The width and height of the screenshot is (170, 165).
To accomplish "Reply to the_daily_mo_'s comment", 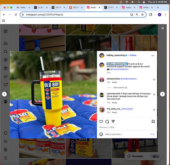I will (x=114, y=112).
